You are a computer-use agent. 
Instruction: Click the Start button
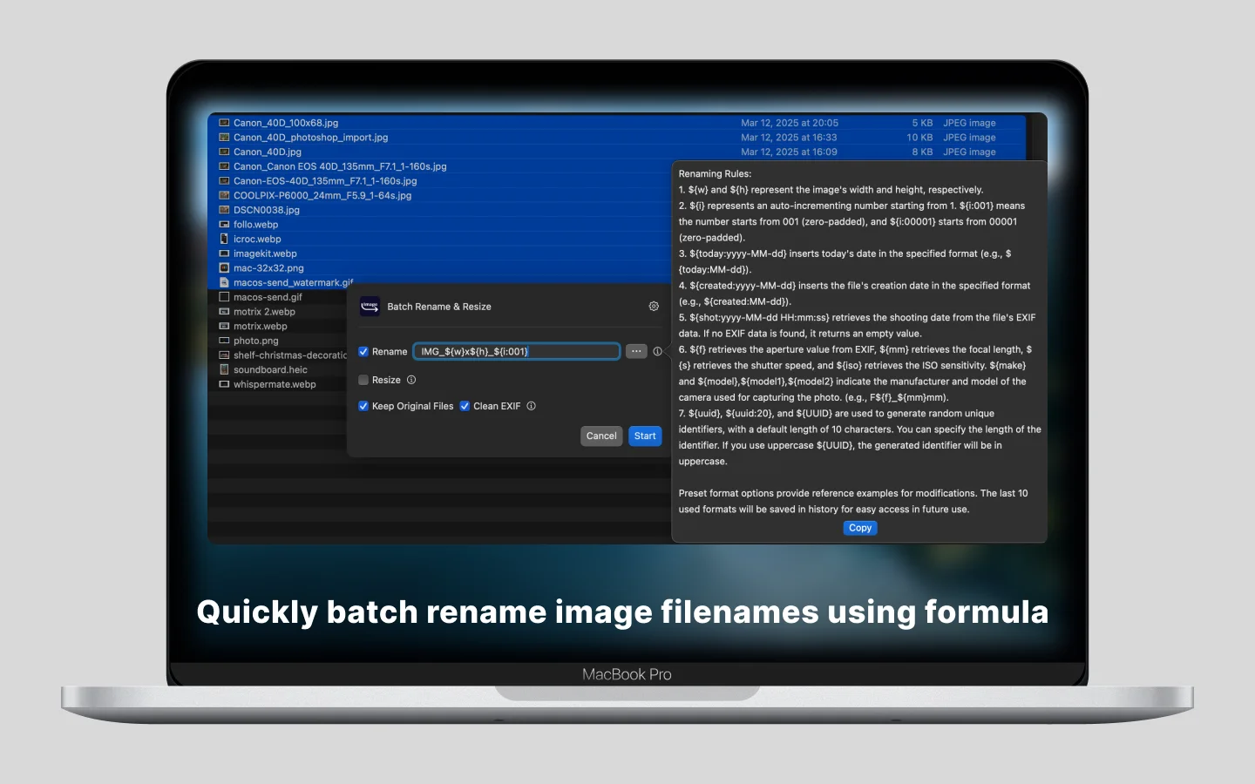(645, 436)
